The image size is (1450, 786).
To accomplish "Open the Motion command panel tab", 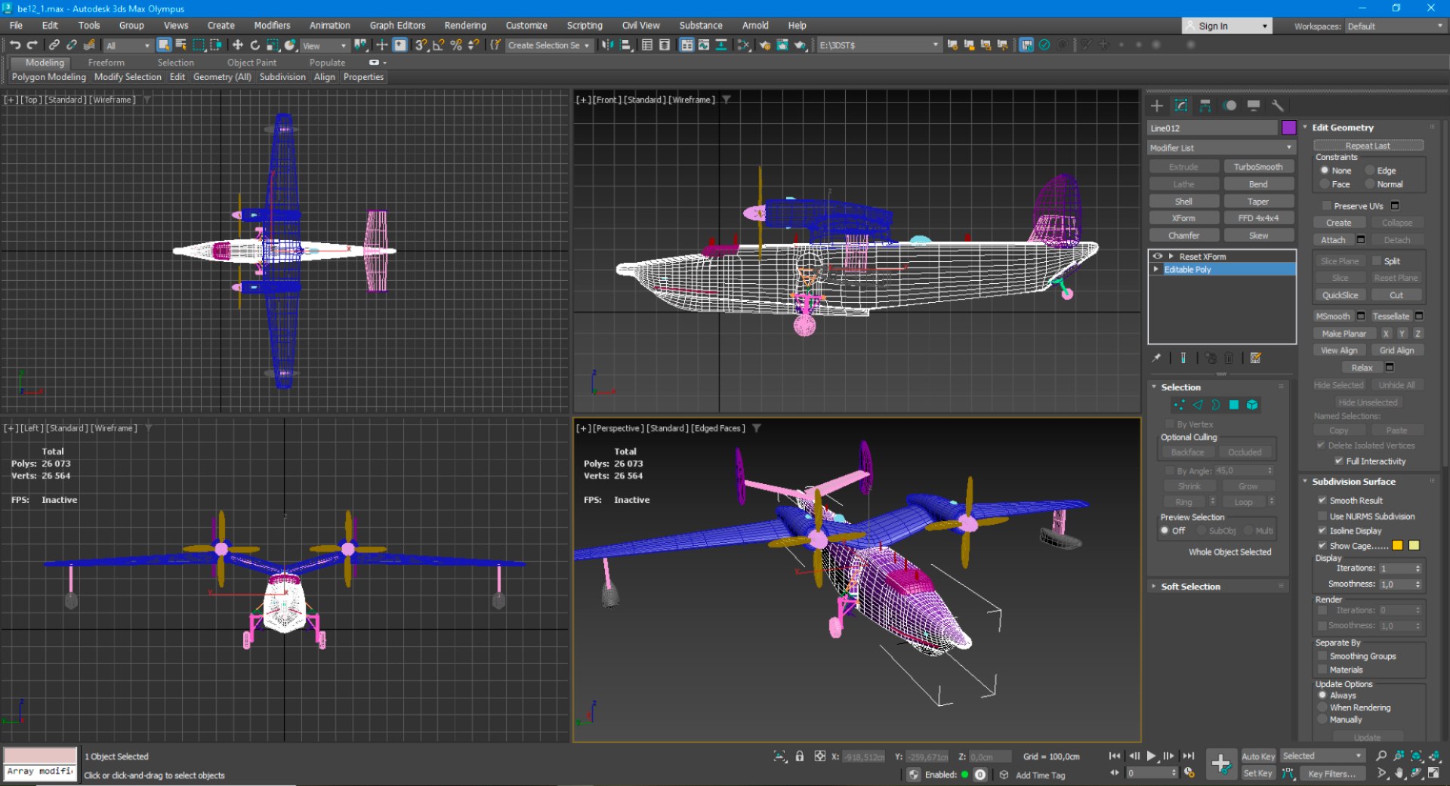I will coord(1229,106).
